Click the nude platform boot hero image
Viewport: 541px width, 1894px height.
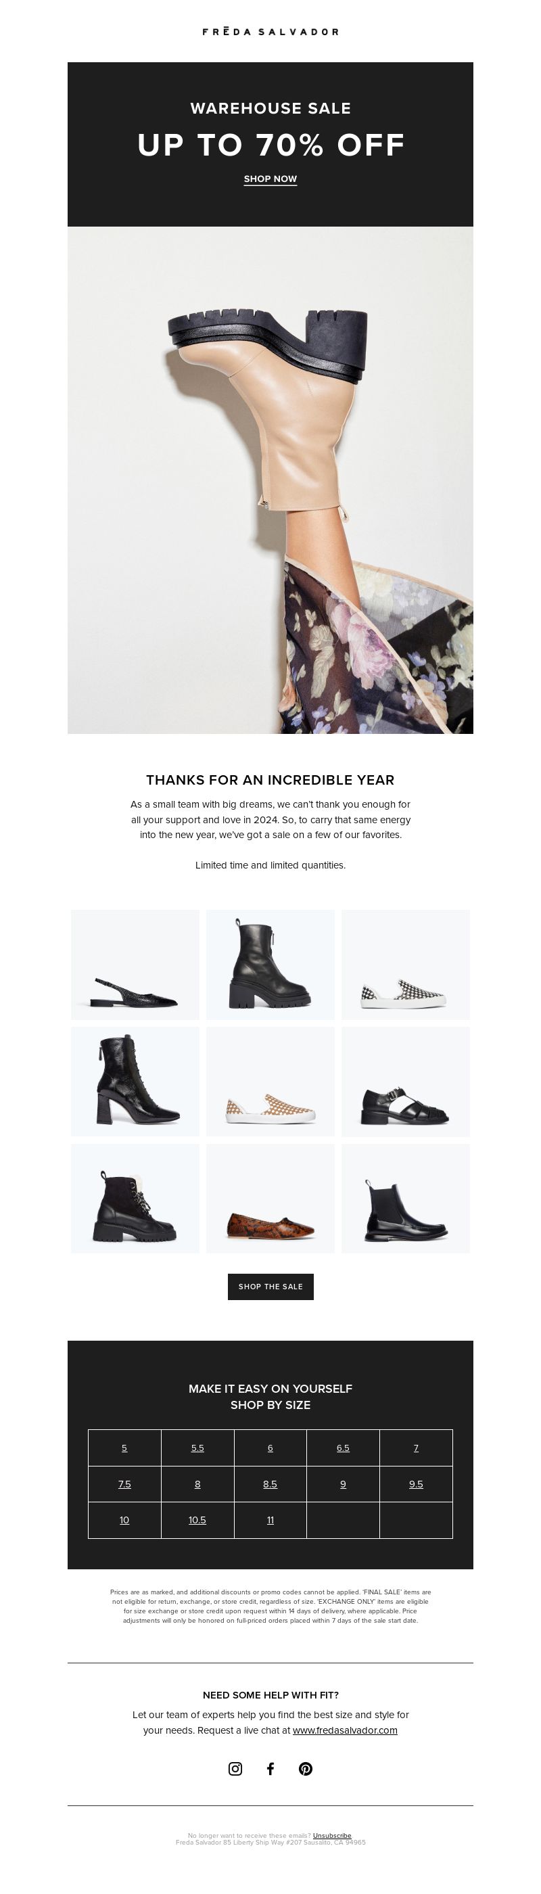coord(270,480)
